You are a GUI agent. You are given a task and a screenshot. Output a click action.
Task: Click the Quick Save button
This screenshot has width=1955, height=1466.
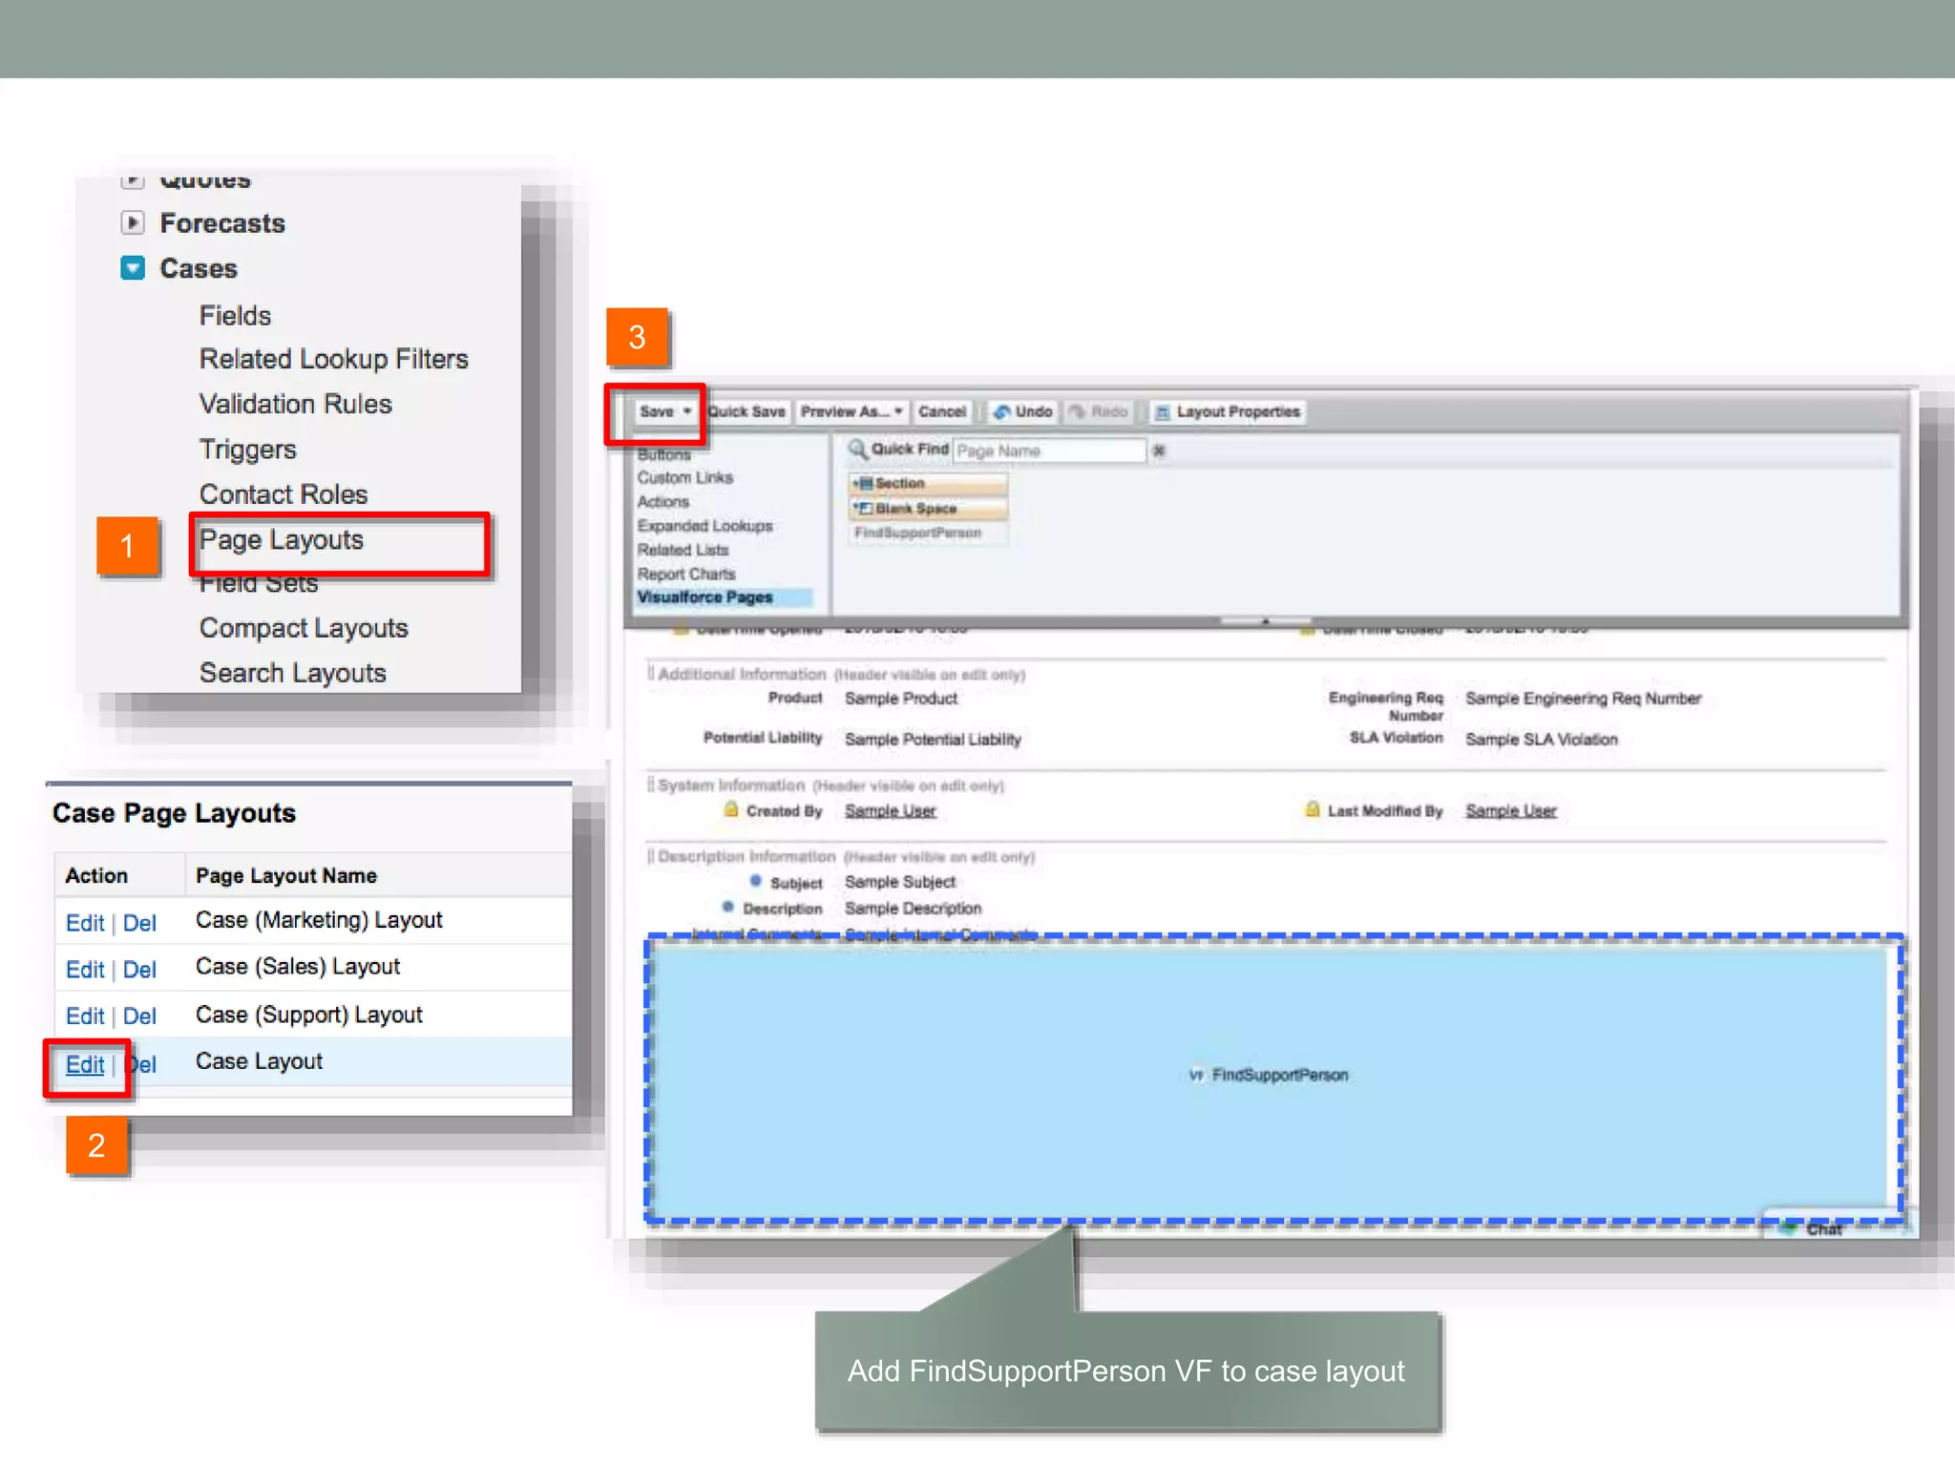[x=746, y=411]
